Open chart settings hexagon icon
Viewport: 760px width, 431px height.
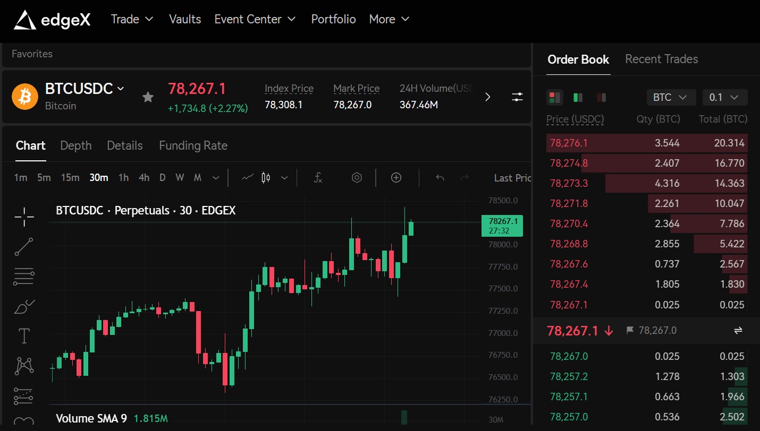[357, 178]
